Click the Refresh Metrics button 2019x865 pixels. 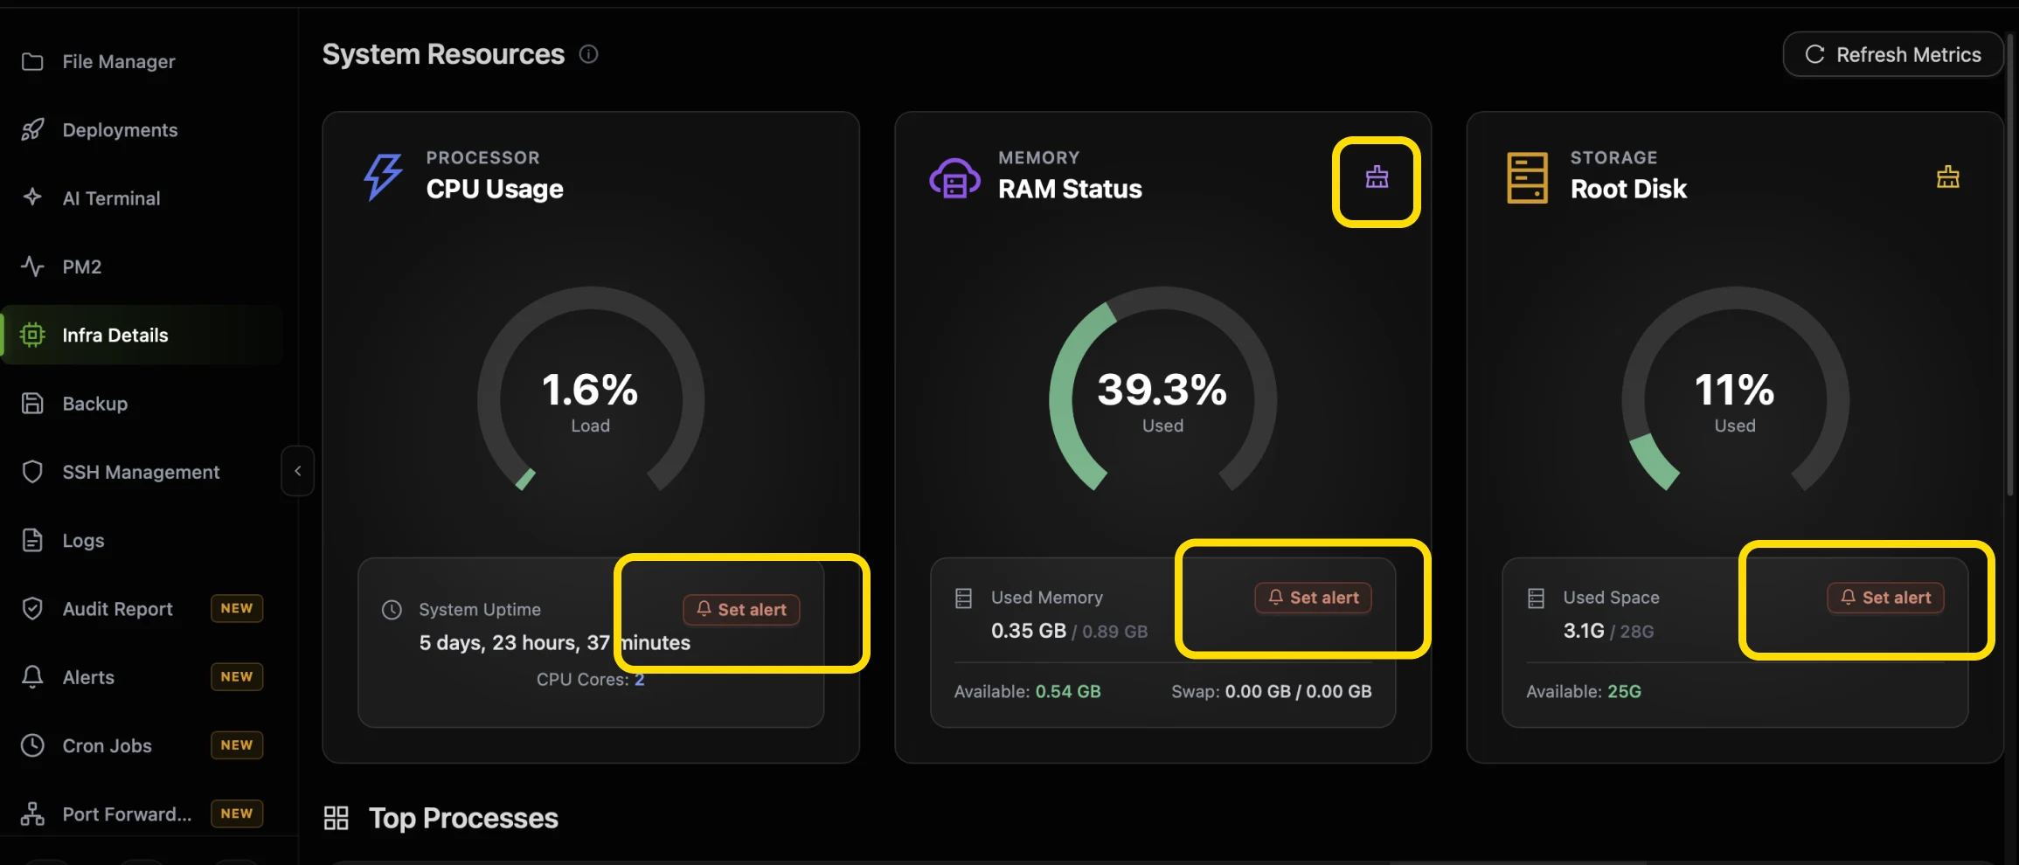point(1893,54)
